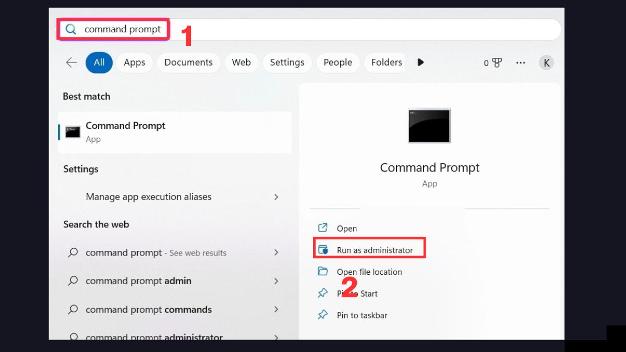Screen dimensions: 626x352
Task: Click the Run as administrator shield icon
Action: coord(324,250)
